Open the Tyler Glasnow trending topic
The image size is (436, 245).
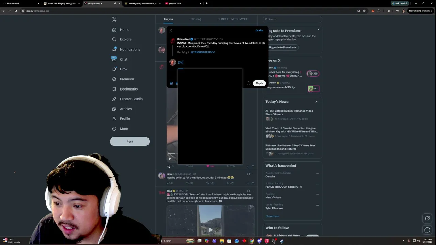[274, 208]
